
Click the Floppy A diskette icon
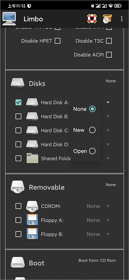pos(32,220)
